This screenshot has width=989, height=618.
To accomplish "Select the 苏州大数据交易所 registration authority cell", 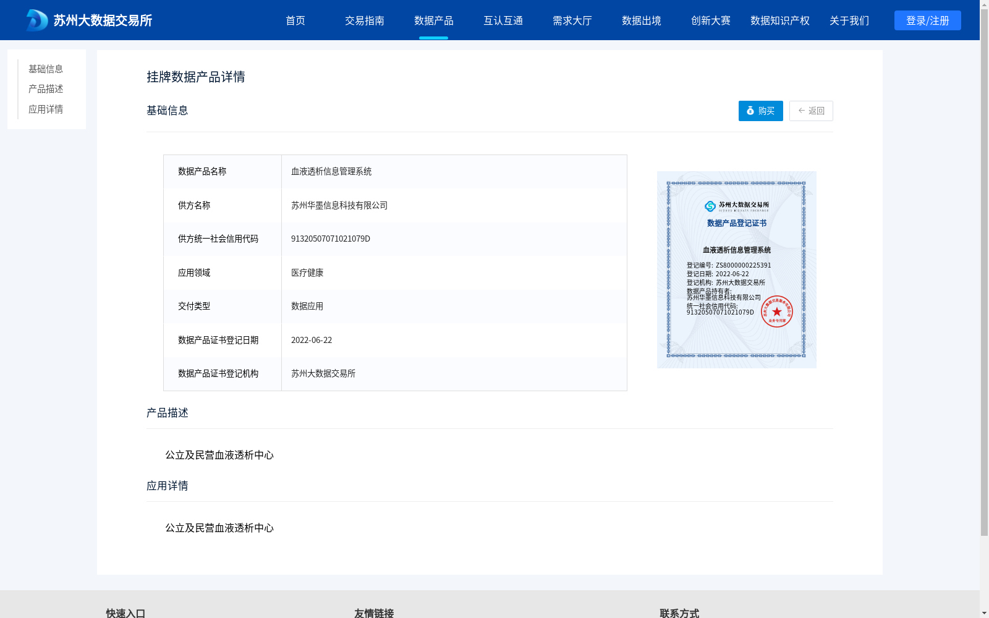I will (454, 374).
